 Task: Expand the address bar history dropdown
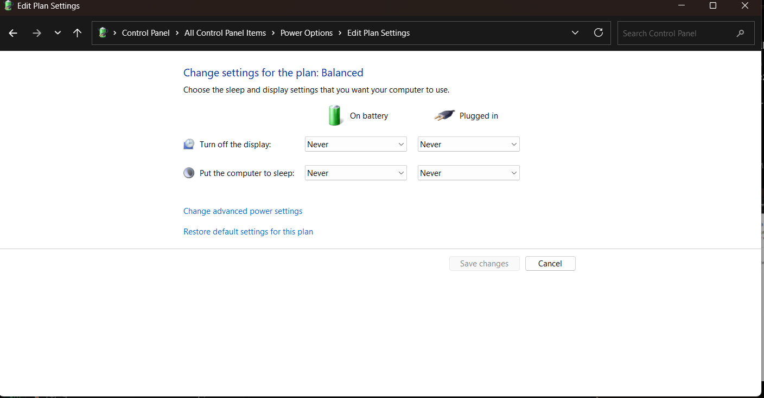[x=575, y=33]
